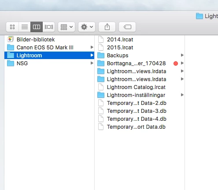Expand arrow for Canon EOS 5D Mark III
This screenshot has height=190, width=218.
pos(92,47)
